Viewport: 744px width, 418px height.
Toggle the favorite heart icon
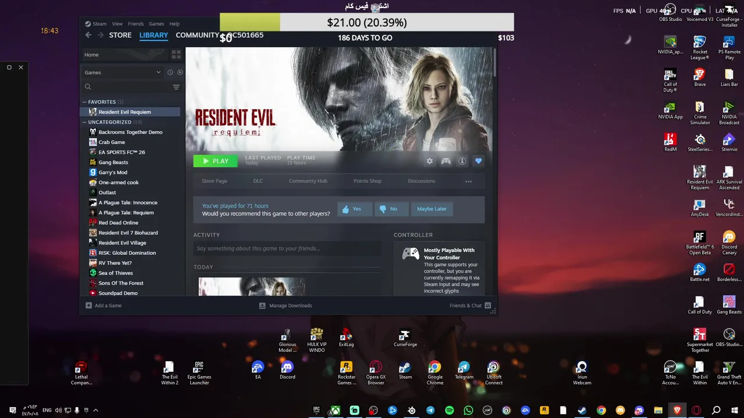pyautogui.click(x=478, y=161)
